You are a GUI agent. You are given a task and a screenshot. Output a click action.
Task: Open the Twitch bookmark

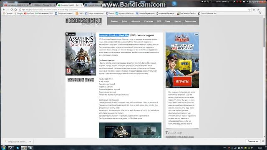point(110,13)
